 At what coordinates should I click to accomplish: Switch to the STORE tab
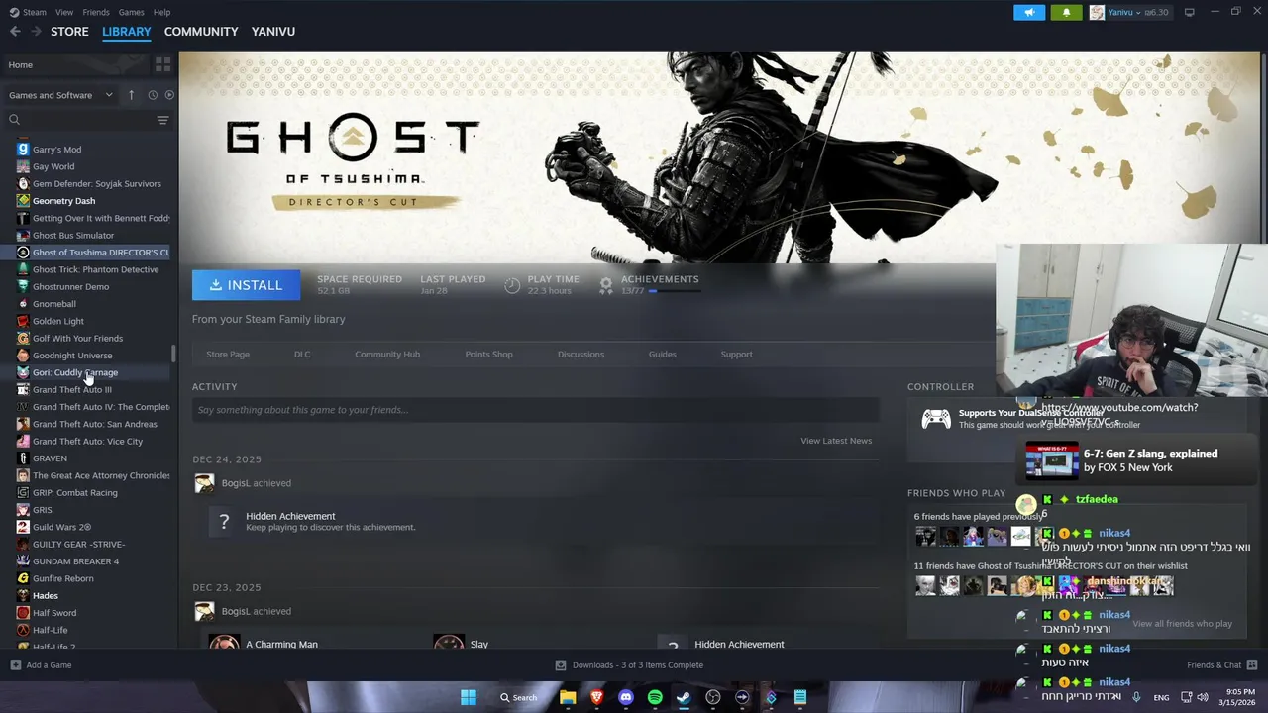coord(69,32)
